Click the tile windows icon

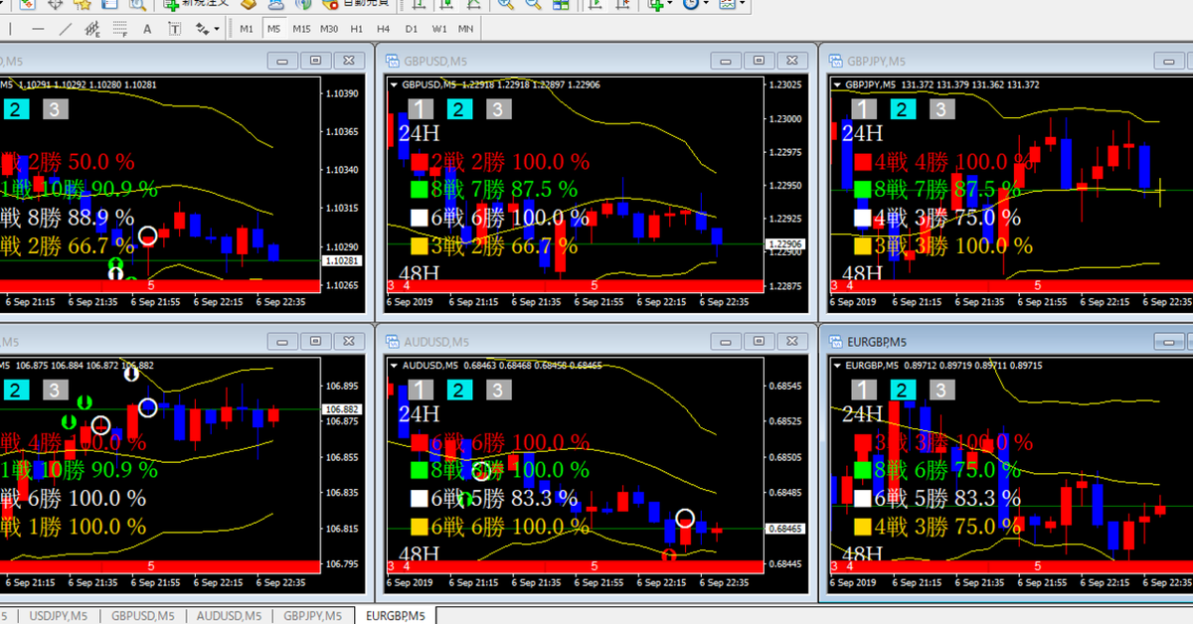pos(561,4)
